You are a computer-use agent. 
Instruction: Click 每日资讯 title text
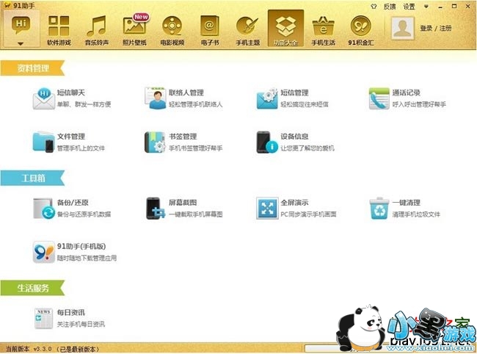pyautogui.click(x=71, y=313)
